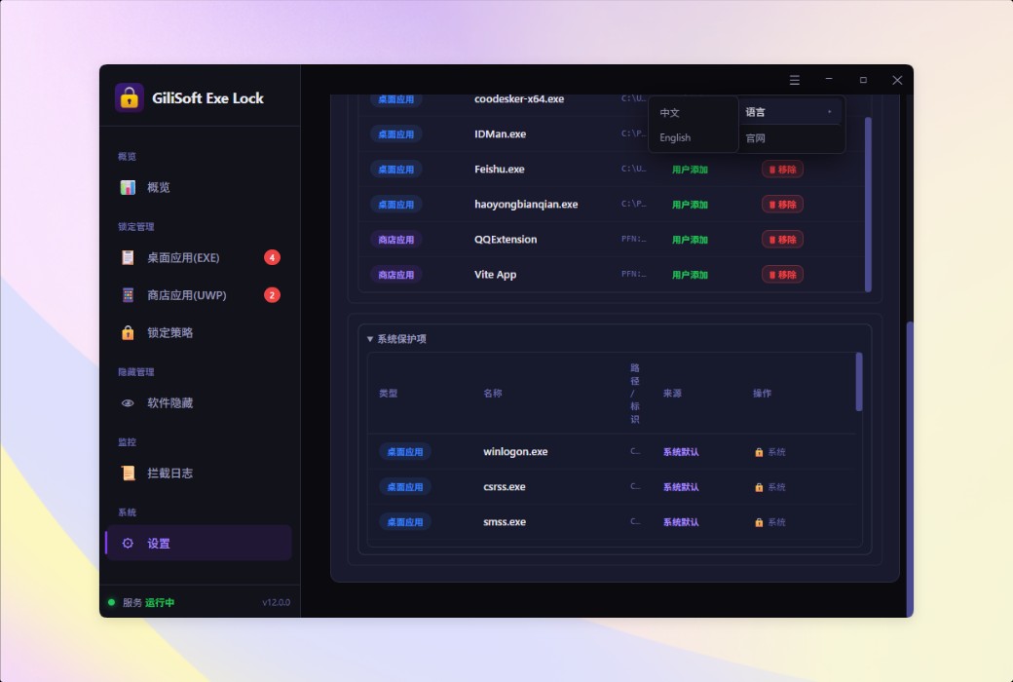Viewport: 1013px width, 682px height.
Task: Click the 桌面应用 tag in the smss.exe row
Action: [405, 521]
